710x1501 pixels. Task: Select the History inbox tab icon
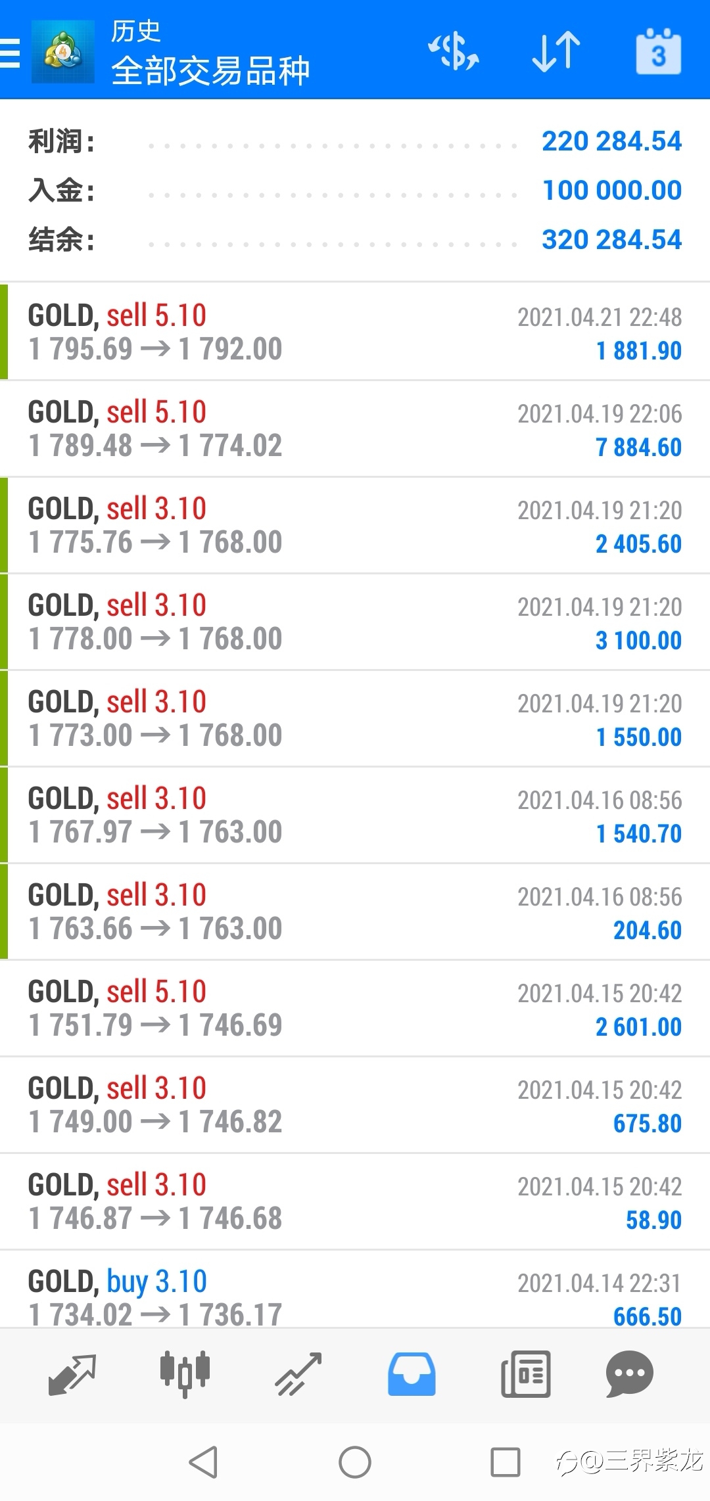click(x=412, y=1374)
